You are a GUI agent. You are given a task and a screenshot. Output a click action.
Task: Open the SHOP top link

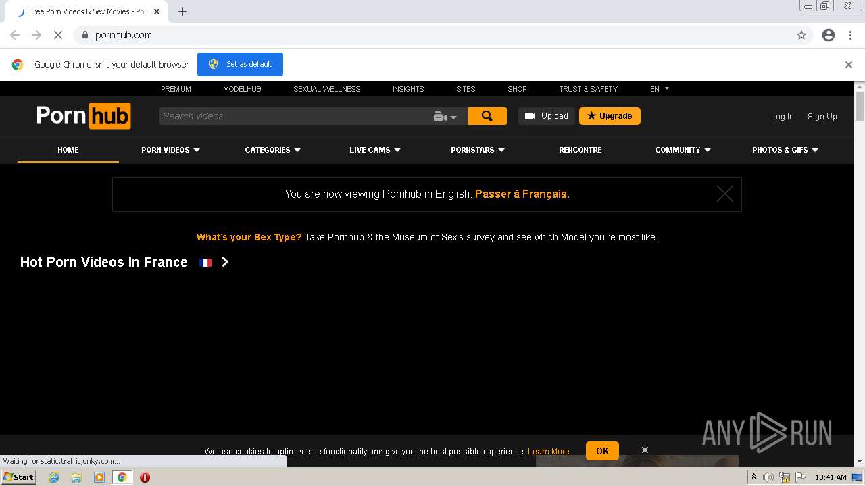(x=517, y=89)
